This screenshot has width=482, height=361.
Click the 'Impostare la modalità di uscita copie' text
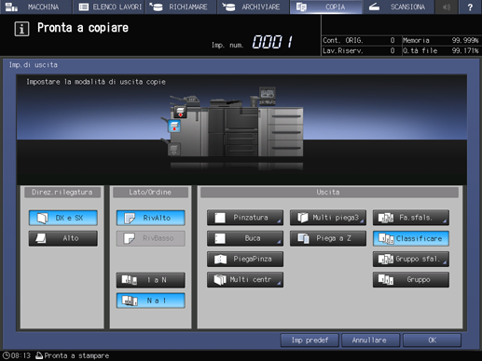[96, 82]
